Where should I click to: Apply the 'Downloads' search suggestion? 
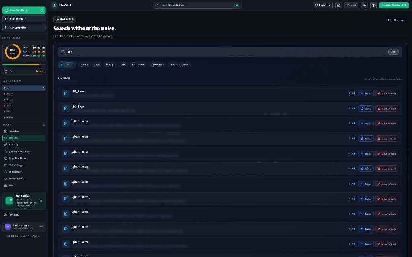[157, 65]
